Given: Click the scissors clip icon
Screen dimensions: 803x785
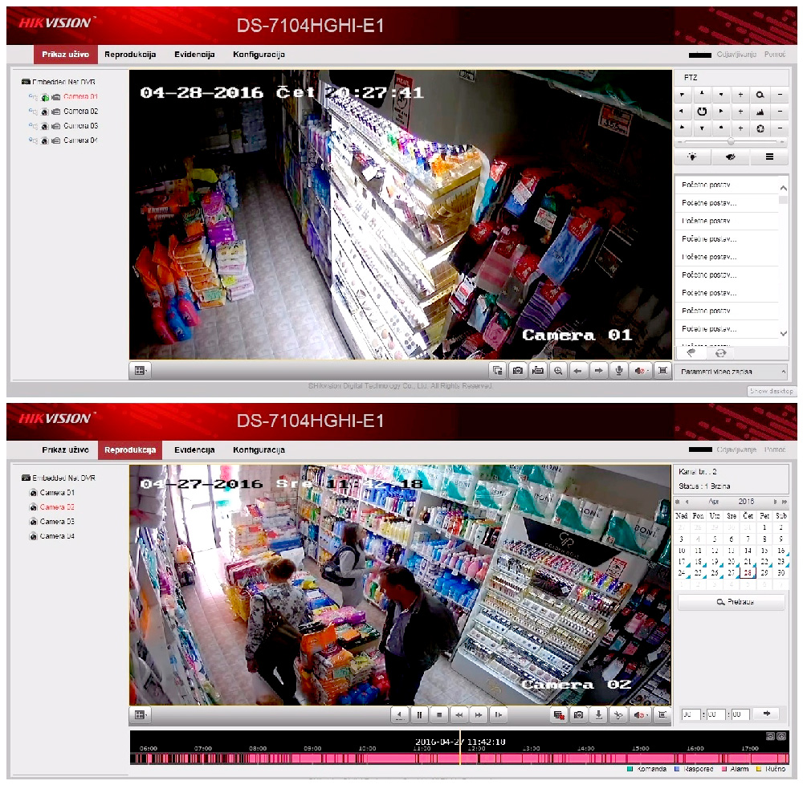Looking at the screenshot, I should (618, 714).
